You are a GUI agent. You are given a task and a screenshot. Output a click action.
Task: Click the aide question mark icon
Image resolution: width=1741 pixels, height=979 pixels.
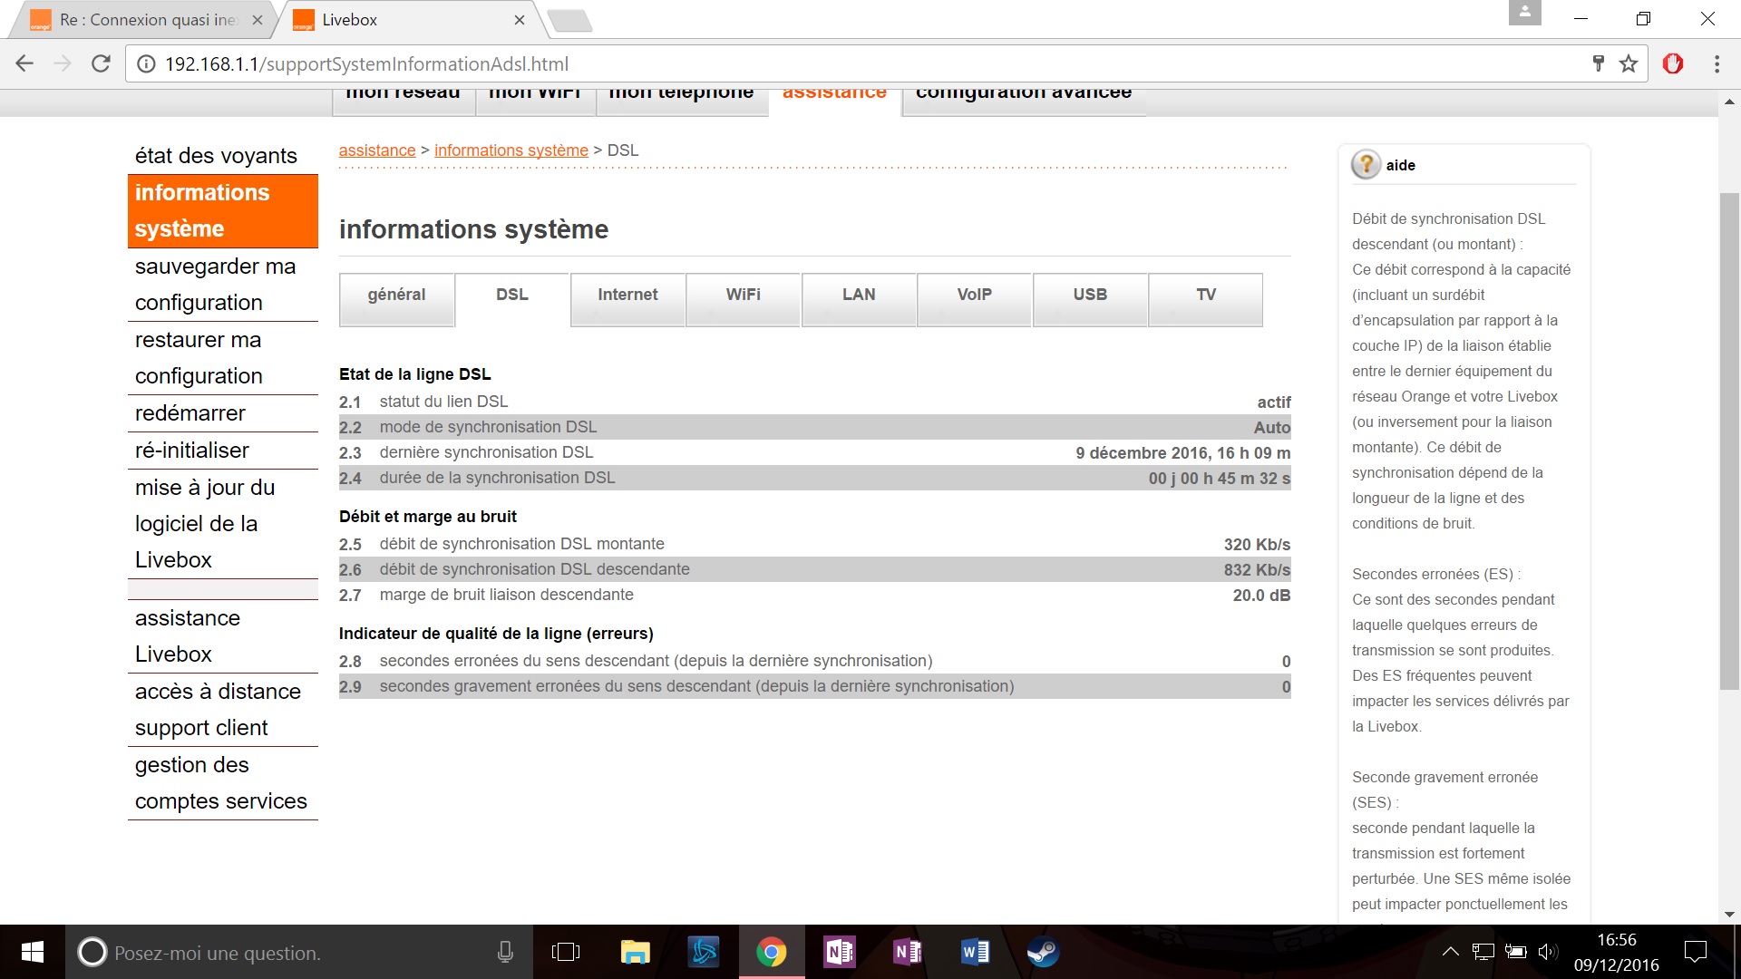pyautogui.click(x=1366, y=164)
